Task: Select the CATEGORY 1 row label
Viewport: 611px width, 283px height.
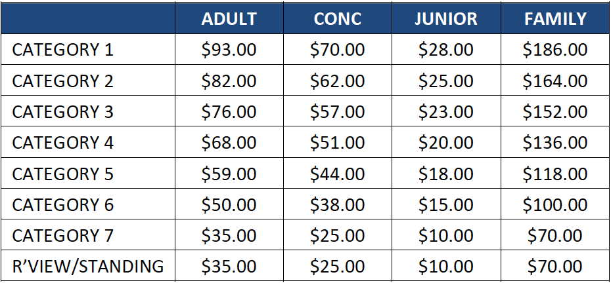Action: tap(63, 50)
